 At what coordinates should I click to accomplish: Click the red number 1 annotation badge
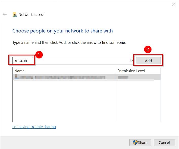38,54
